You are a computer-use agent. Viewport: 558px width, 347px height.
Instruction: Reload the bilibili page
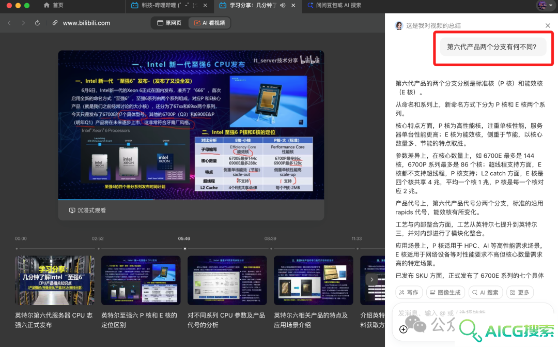pyautogui.click(x=37, y=23)
